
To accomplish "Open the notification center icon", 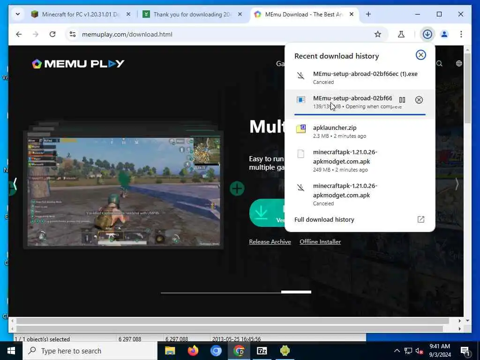I will (465, 351).
